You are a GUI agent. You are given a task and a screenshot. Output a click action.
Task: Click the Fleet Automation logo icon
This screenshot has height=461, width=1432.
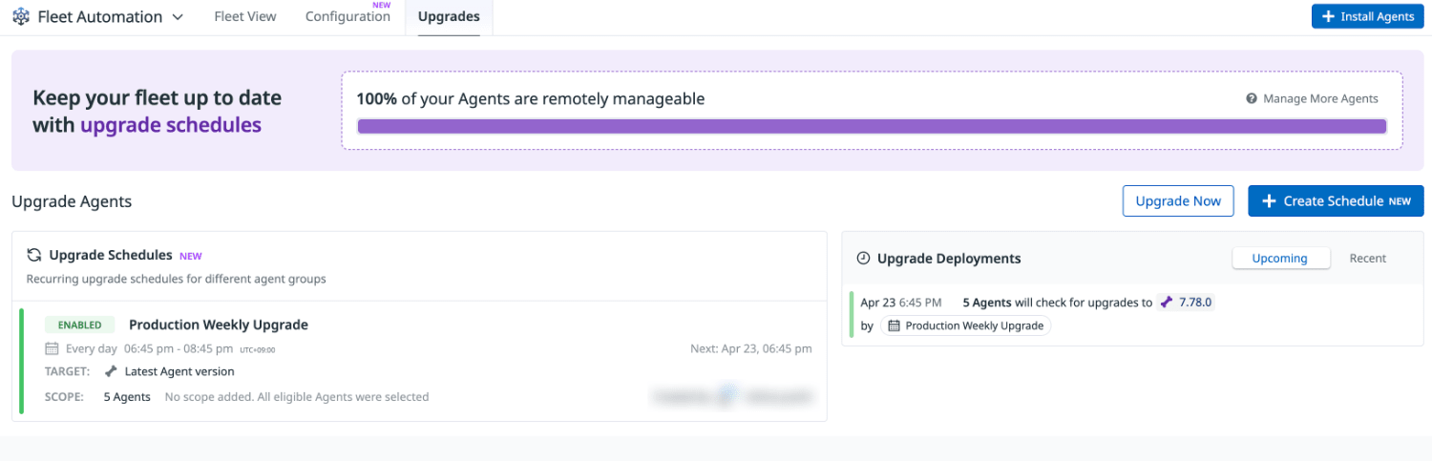[21, 16]
